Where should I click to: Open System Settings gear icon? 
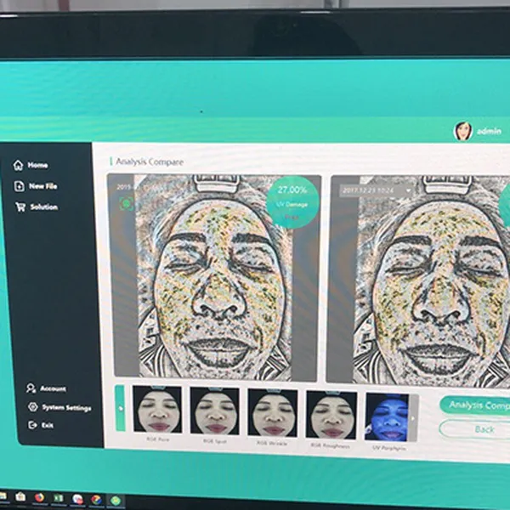pyautogui.click(x=32, y=407)
